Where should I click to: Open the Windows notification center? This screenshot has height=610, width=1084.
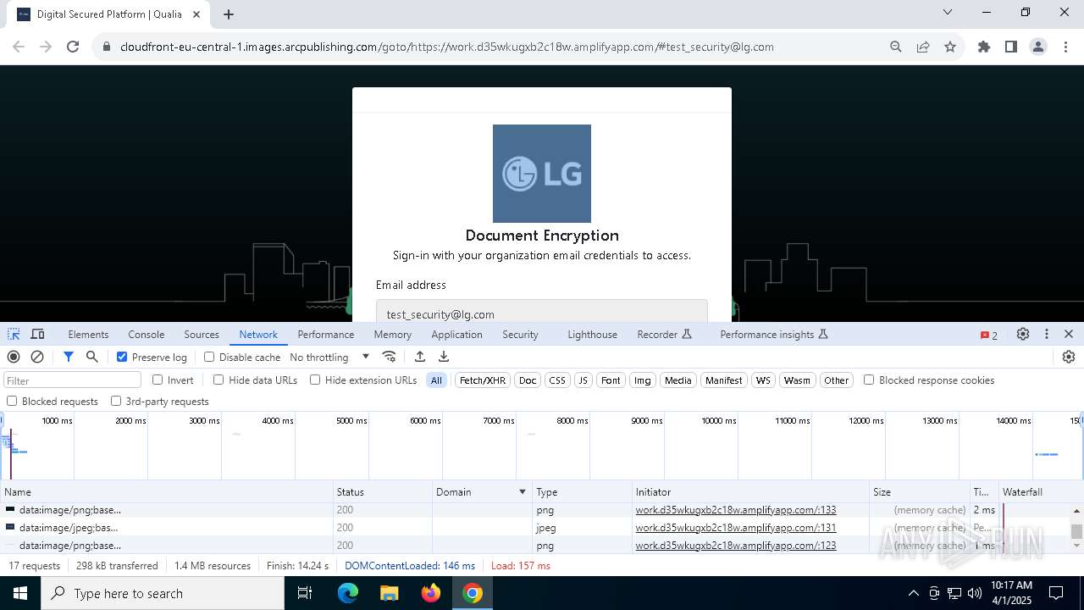point(1056,593)
